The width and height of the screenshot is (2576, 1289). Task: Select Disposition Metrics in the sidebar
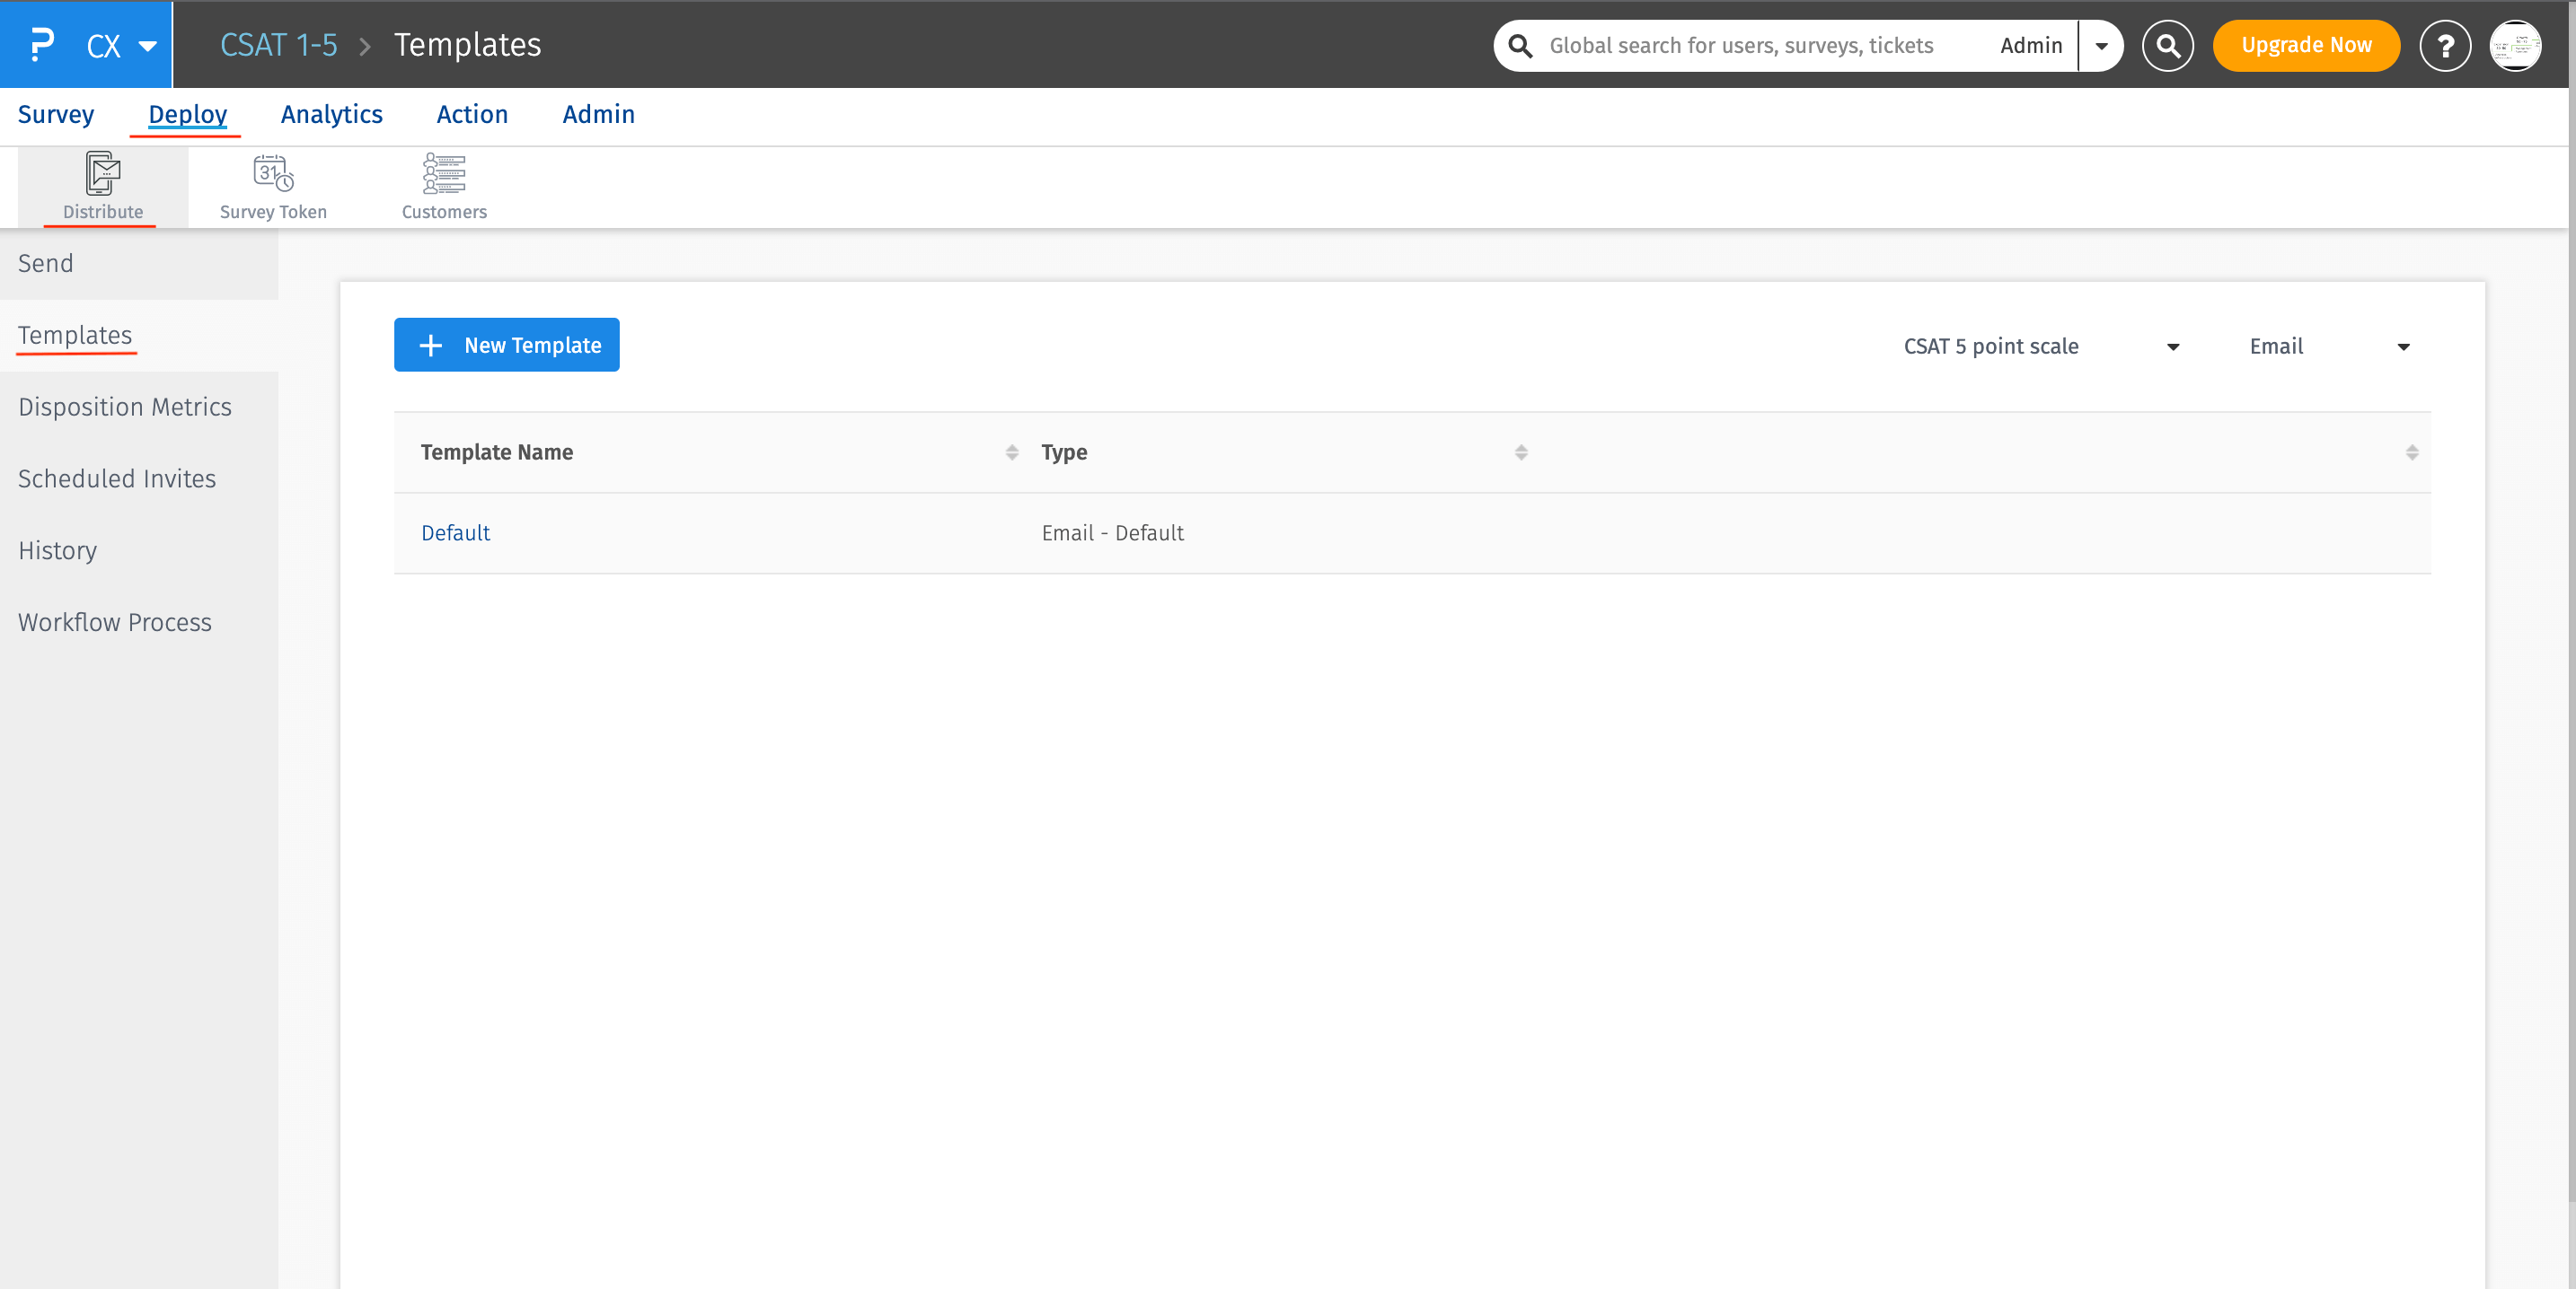125,407
